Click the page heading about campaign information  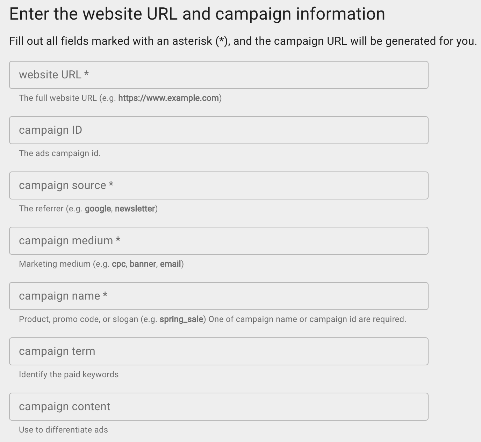(x=197, y=14)
